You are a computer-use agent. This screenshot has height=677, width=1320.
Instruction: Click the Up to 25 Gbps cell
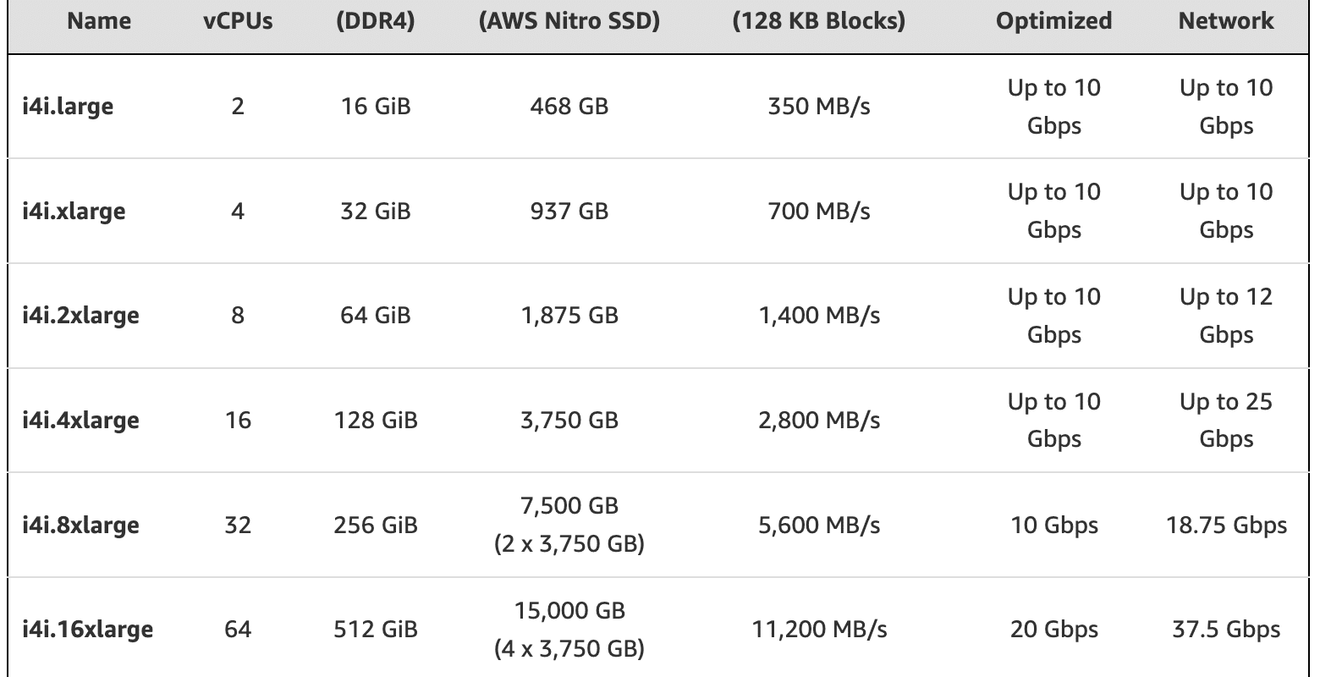point(1226,421)
